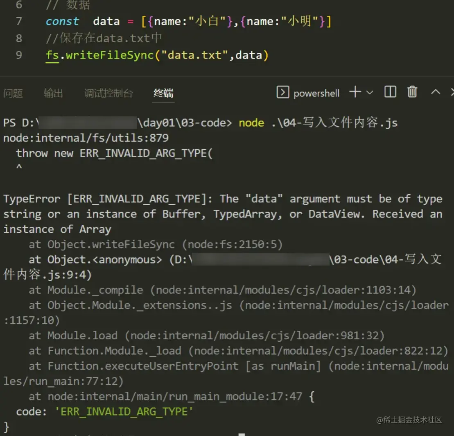
Task: Click line number 8 in the editor gutter
Action: (19, 38)
